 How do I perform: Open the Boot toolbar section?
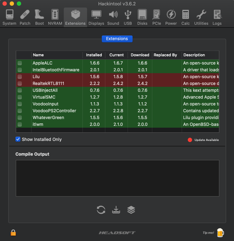(x=39, y=17)
